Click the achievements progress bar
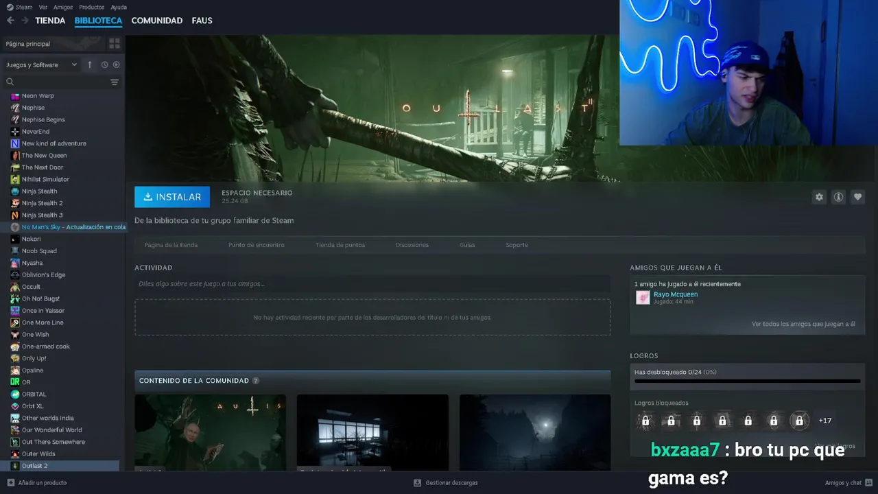The image size is (878, 494). pos(747,381)
